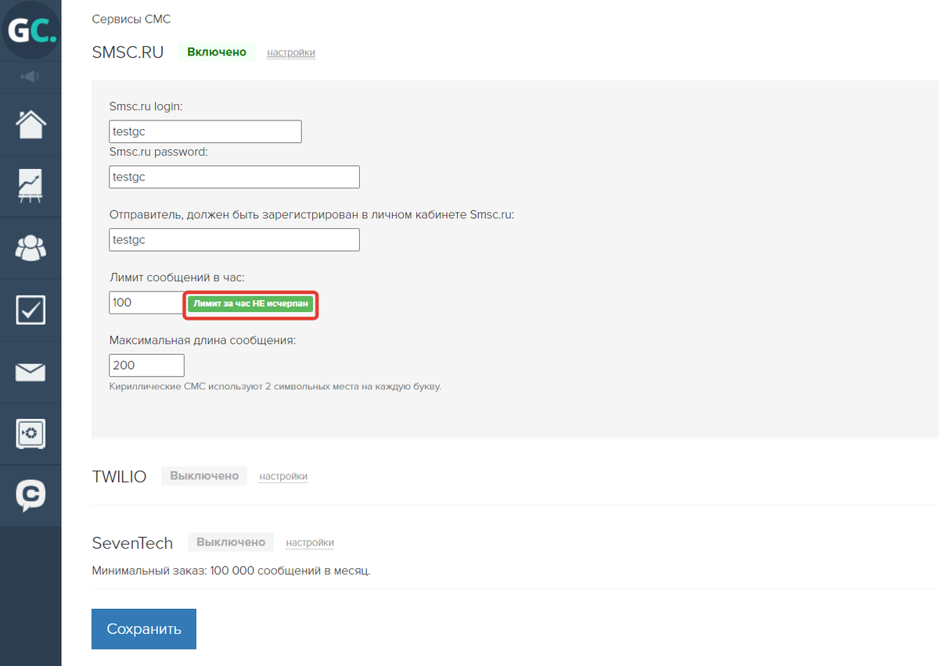Open the house icon in sidebar
Viewport: 939px width, 666px height.
pyautogui.click(x=31, y=124)
